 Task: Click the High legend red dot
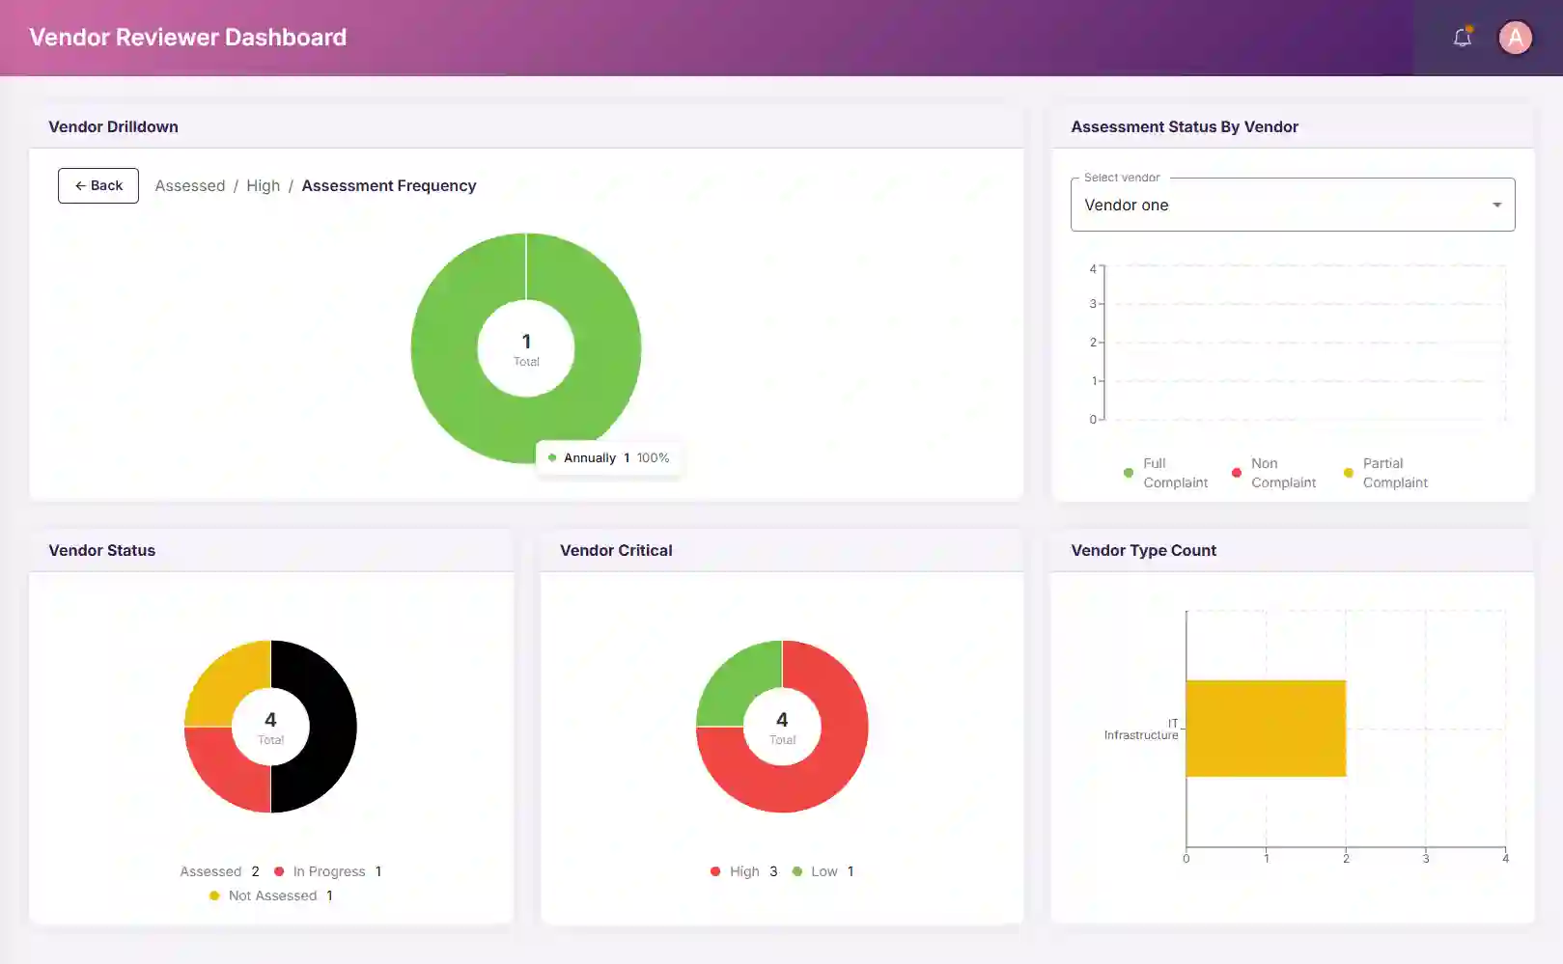click(x=715, y=871)
